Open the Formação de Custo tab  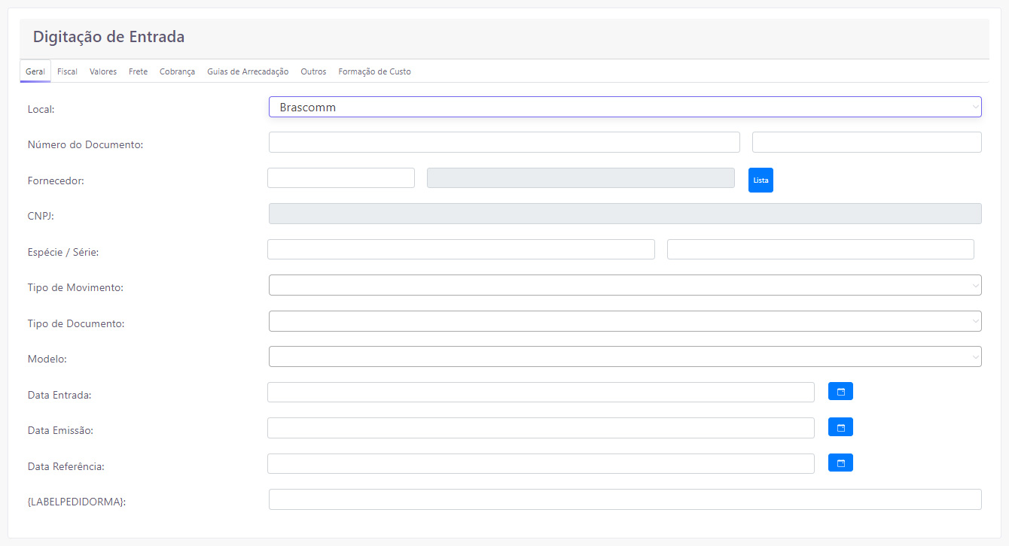[x=374, y=71]
